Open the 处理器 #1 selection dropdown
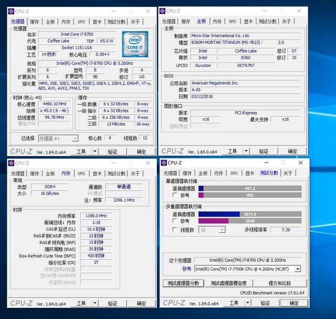The image size is (336, 319). pos(58,139)
